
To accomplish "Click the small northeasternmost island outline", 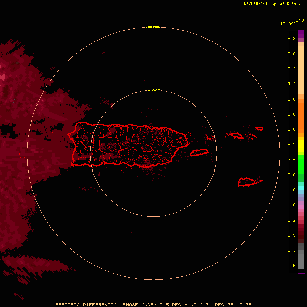I will (x=260, y=129).
